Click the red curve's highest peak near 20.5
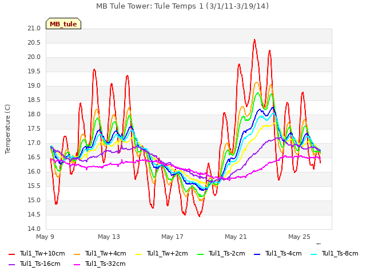366x275 pixels. coord(254,40)
